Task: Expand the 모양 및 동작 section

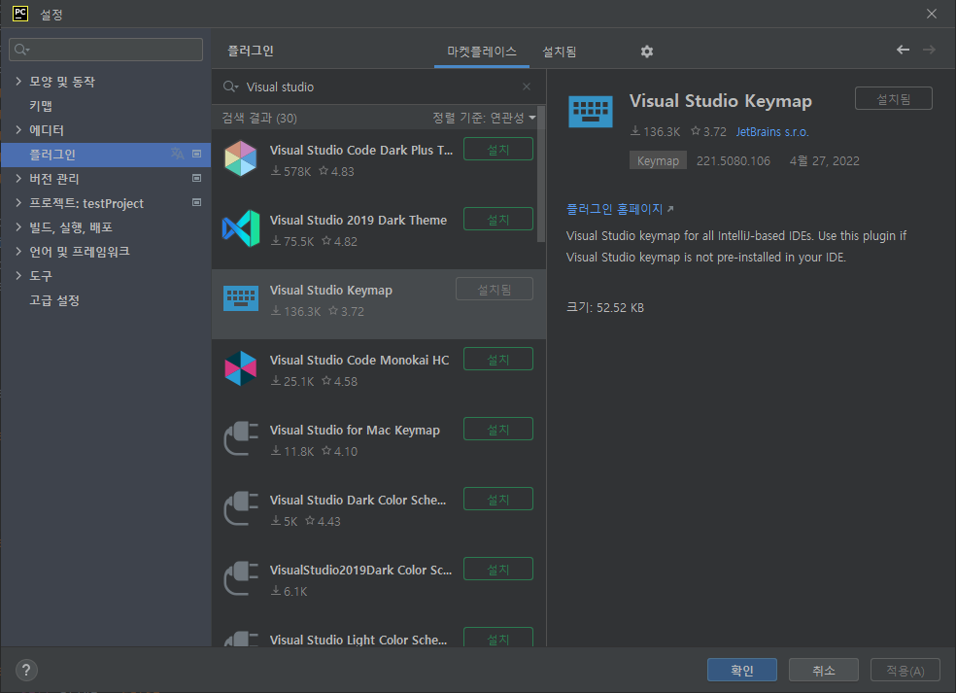Action: click(18, 81)
